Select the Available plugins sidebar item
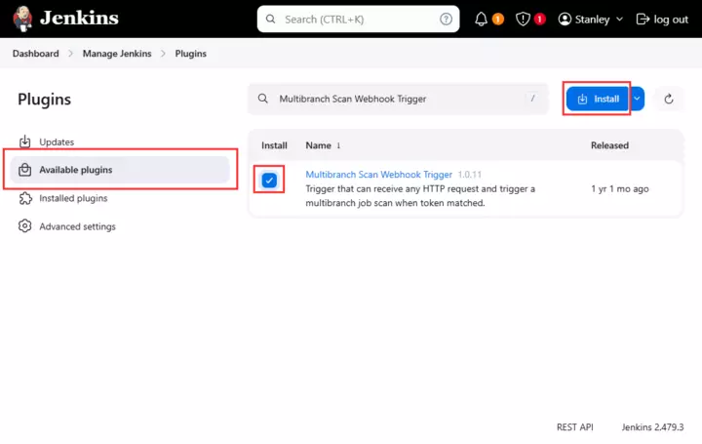 click(x=120, y=170)
